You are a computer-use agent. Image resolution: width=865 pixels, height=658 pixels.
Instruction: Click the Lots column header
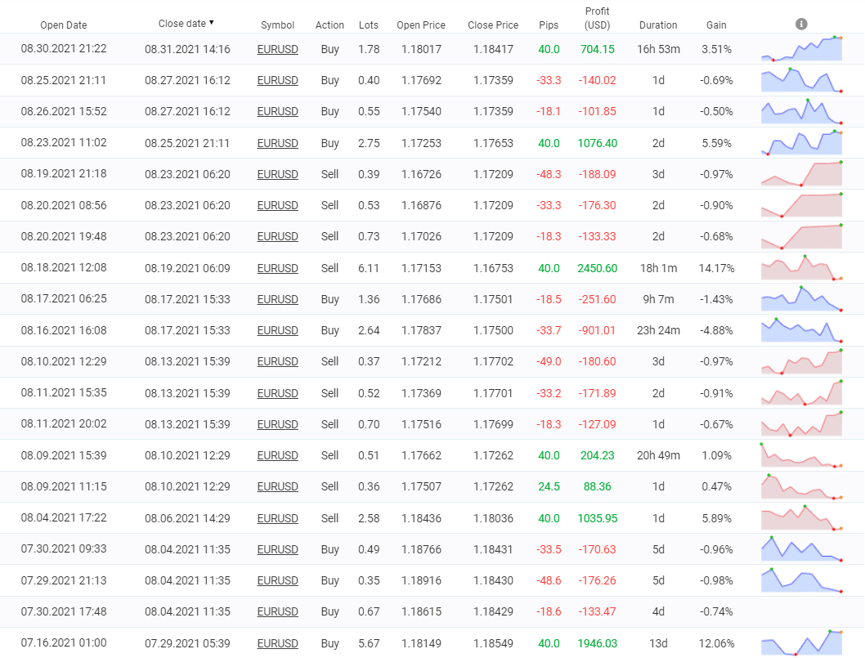pyautogui.click(x=368, y=25)
